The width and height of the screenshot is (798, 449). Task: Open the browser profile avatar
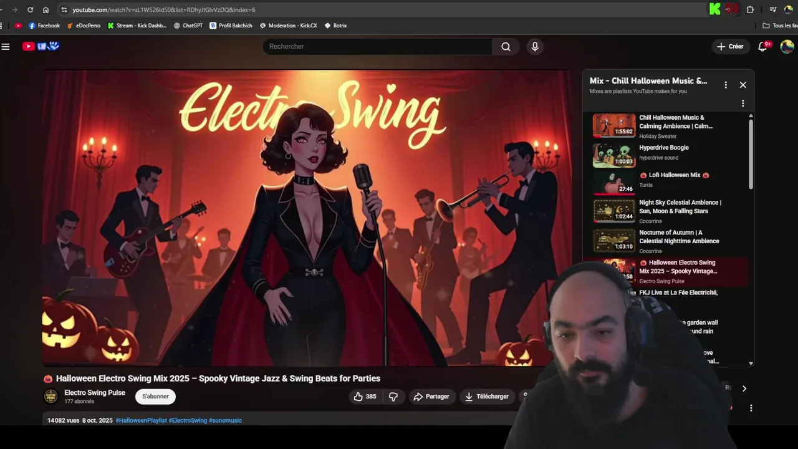click(x=789, y=9)
